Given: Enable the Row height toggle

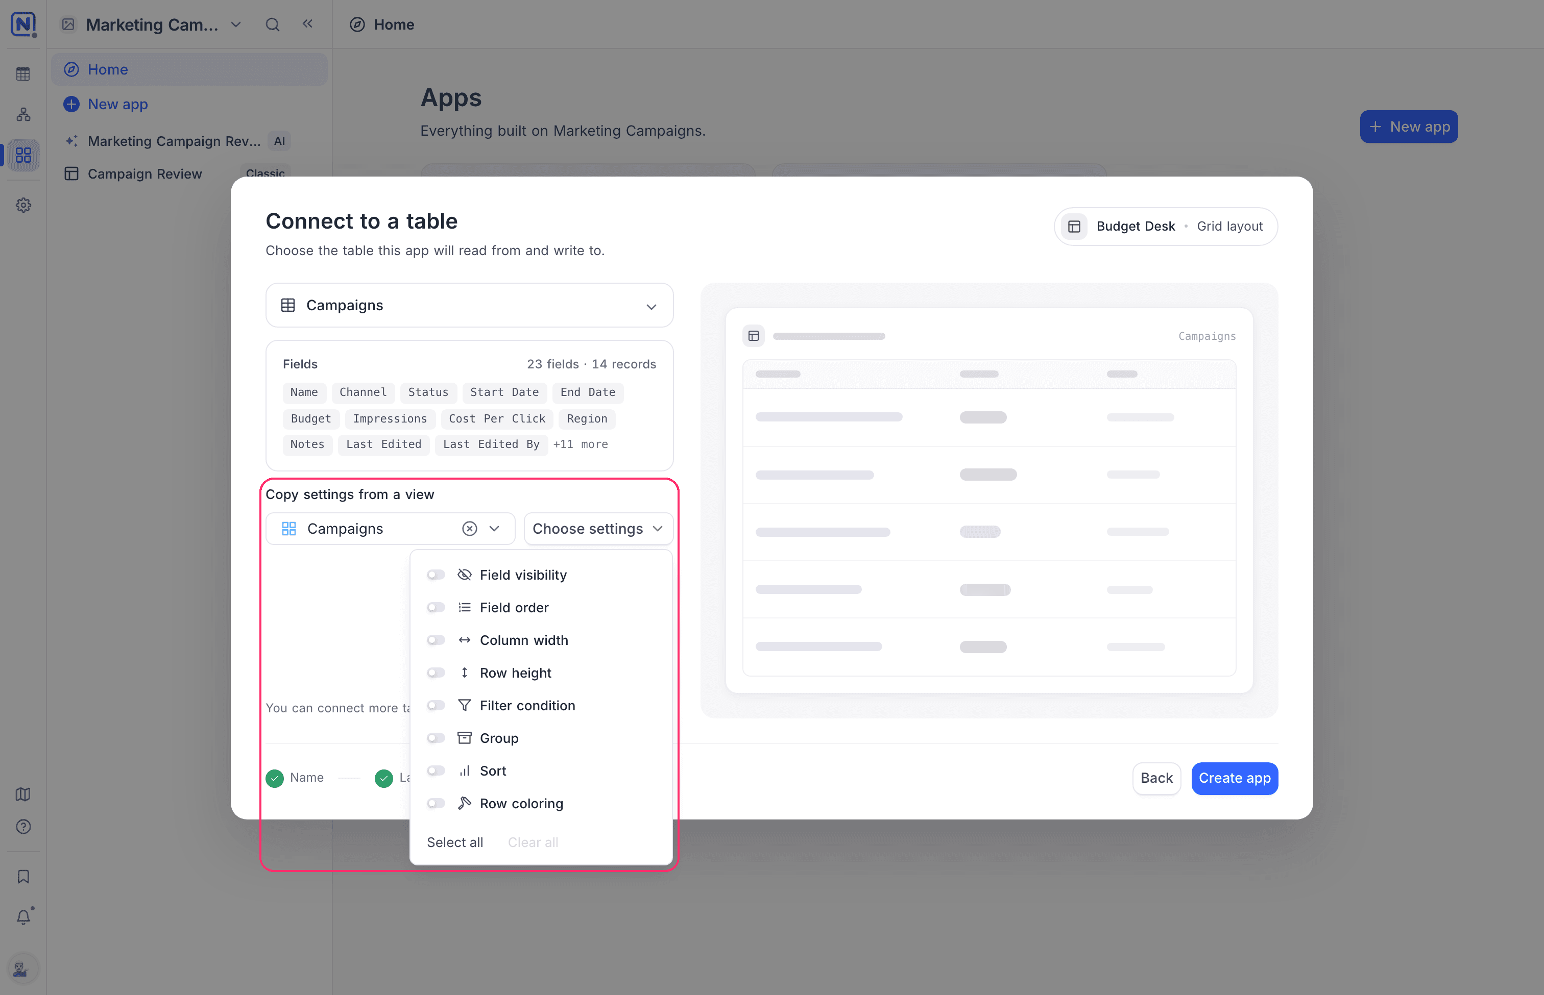Looking at the screenshot, I should (x=436, y=673).
